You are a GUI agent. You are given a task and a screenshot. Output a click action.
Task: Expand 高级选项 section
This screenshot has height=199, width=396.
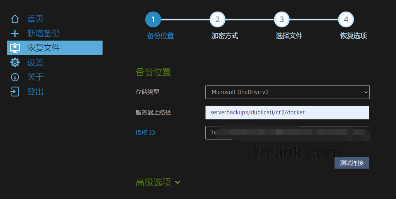pos(158,182)
